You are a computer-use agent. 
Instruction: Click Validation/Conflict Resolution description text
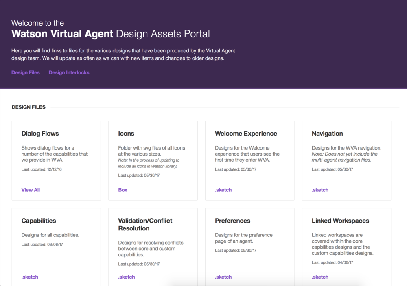point(151,249)
